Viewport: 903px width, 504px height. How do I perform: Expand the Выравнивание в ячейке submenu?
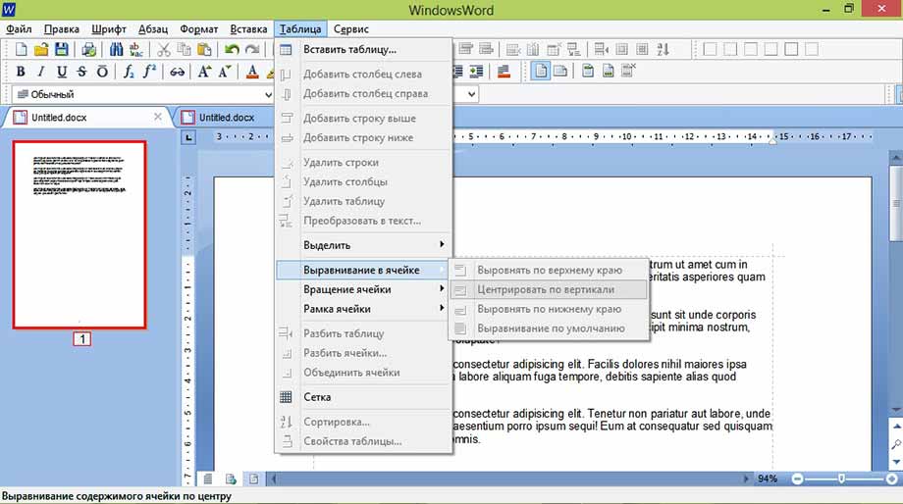tap(363, 270)
